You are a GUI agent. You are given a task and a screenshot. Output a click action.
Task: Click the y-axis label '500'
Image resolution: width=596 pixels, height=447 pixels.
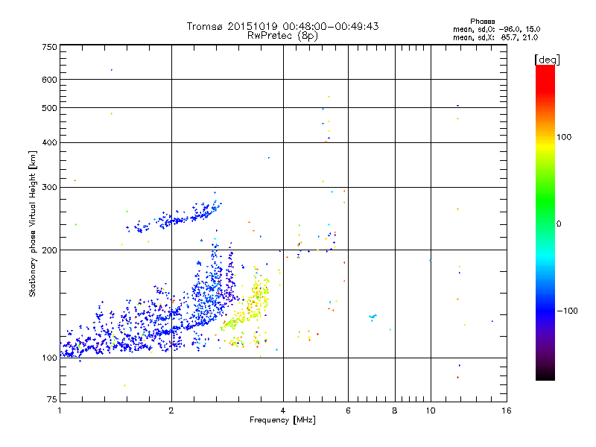(49, 108)
